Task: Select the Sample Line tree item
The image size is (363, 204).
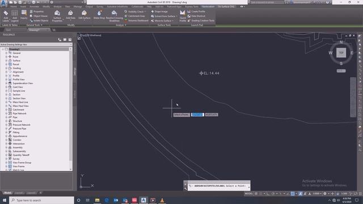Action: (19, 91)
